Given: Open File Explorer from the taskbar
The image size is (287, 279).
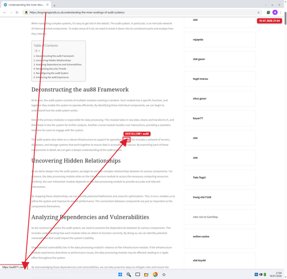Looking at the screenshot, I should click(146, 274).
